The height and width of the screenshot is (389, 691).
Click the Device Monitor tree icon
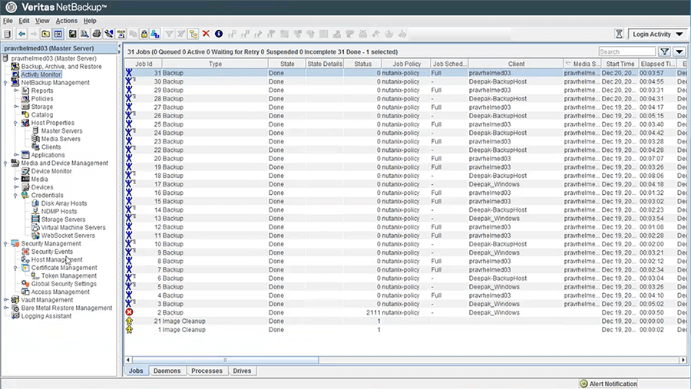click(25, 171)
